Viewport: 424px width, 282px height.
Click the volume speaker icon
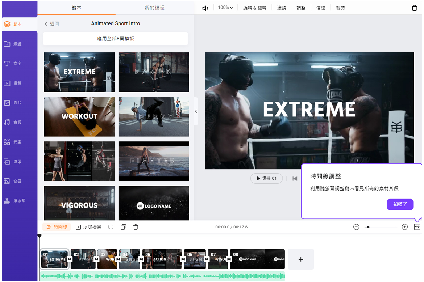(x=205, y=8)
